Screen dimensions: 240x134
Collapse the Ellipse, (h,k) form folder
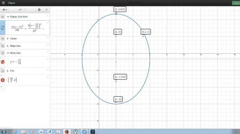[8, 17]
